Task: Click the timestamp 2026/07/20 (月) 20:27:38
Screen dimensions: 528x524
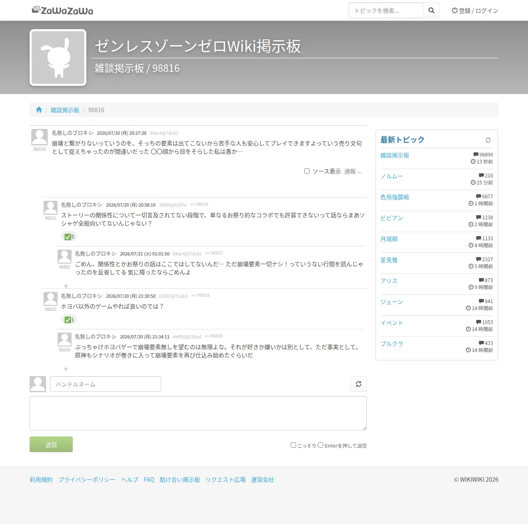Action: click(122, 133)
